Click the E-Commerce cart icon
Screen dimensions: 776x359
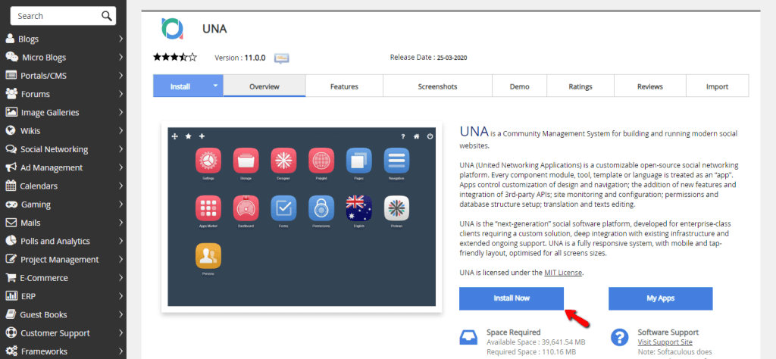point(11,277)
